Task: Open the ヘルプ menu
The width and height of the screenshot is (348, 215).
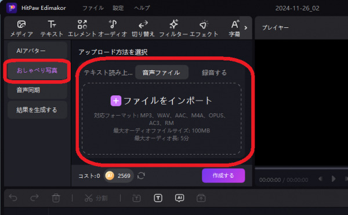Action: pos(142,8)
